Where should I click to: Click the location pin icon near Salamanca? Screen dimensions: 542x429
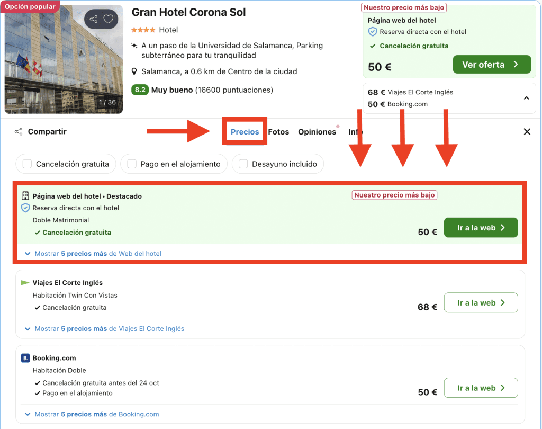(x=134, y=72)
